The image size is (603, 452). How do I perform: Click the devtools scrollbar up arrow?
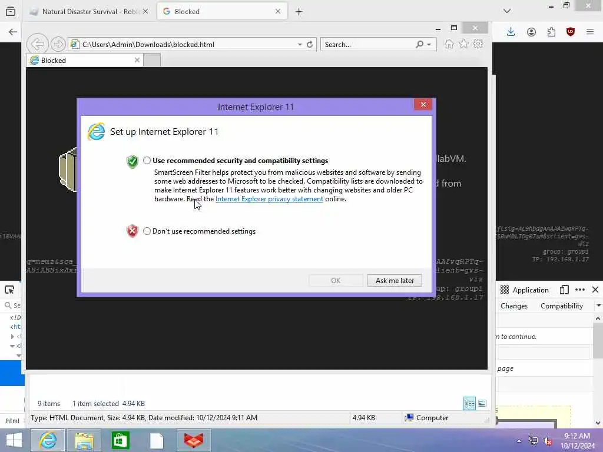coord(598,318)
